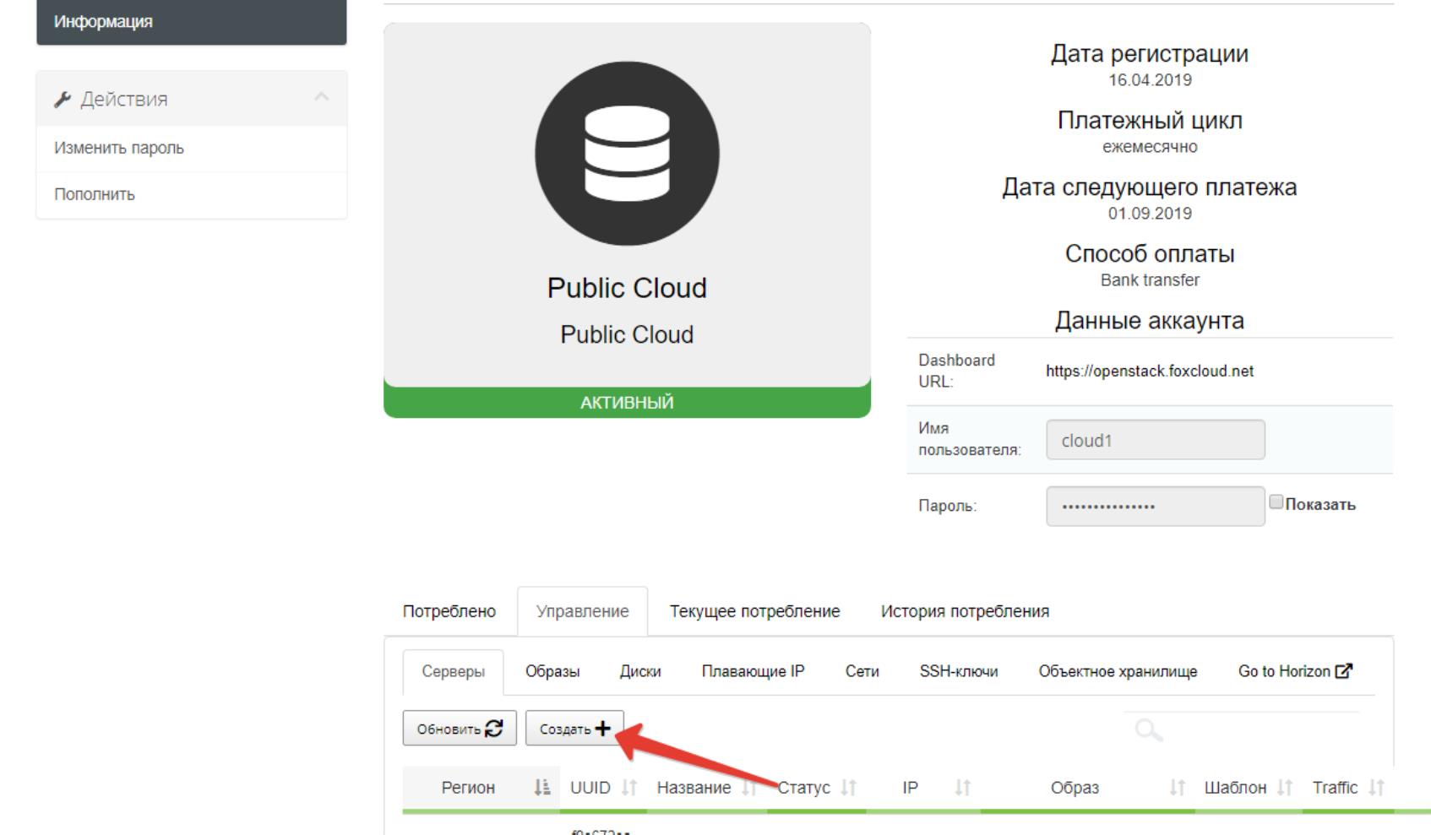The height and width of the screenshot is (835, 1431).
Task: Click the Регион column header text
Action: (468, 788)
